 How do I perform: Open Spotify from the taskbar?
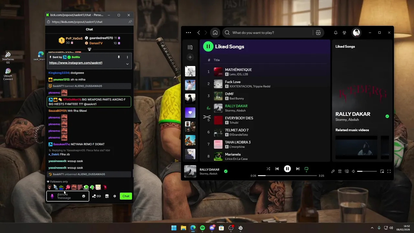tap(202, 228)
